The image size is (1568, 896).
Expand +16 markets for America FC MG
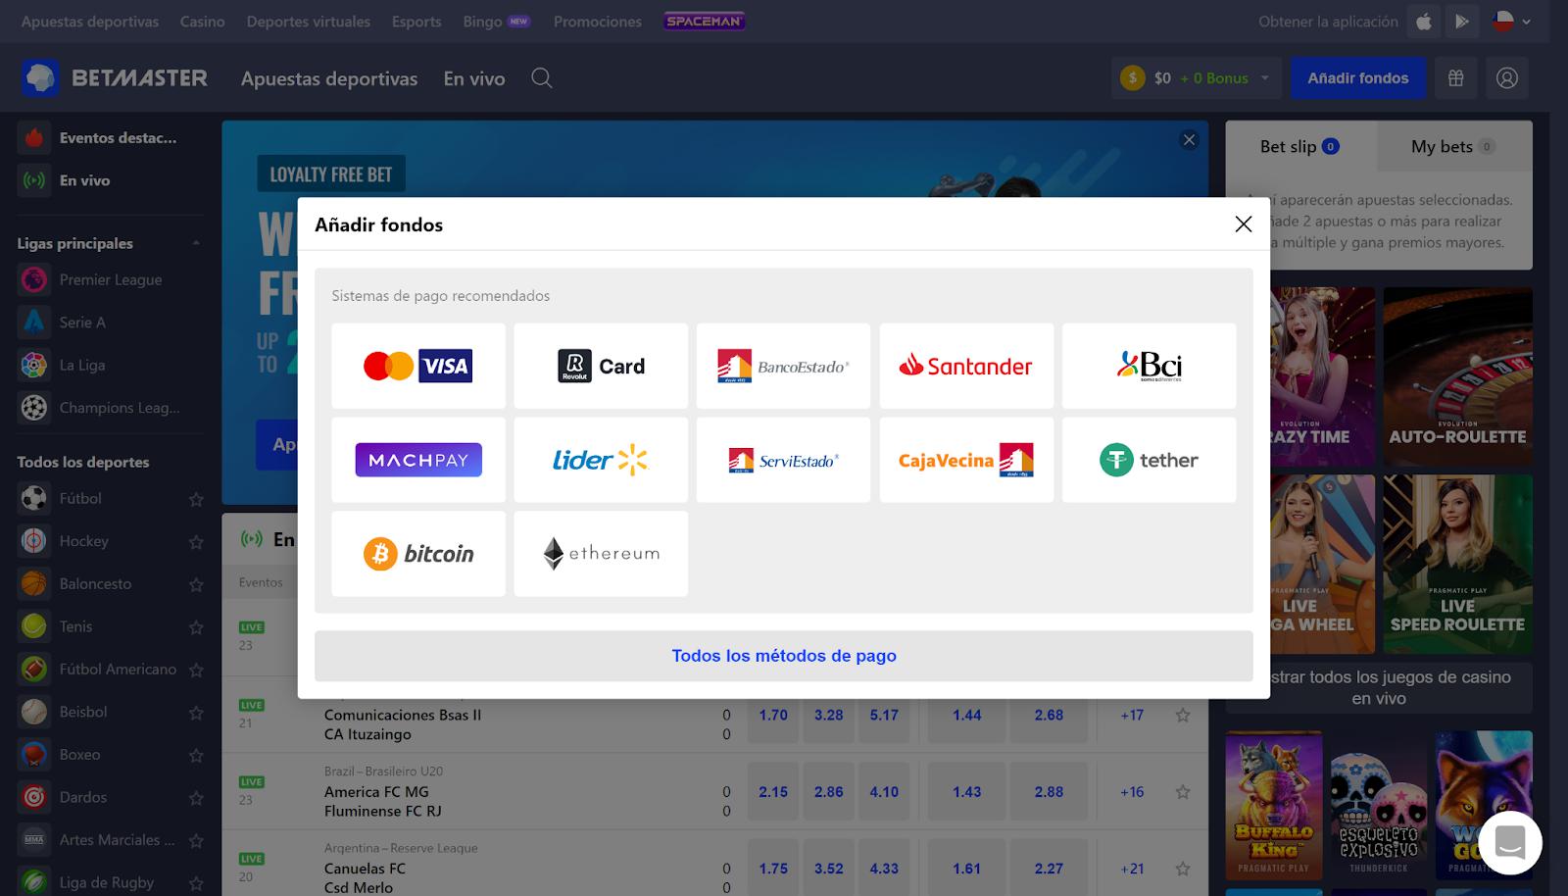click(x=1132, y=792)
